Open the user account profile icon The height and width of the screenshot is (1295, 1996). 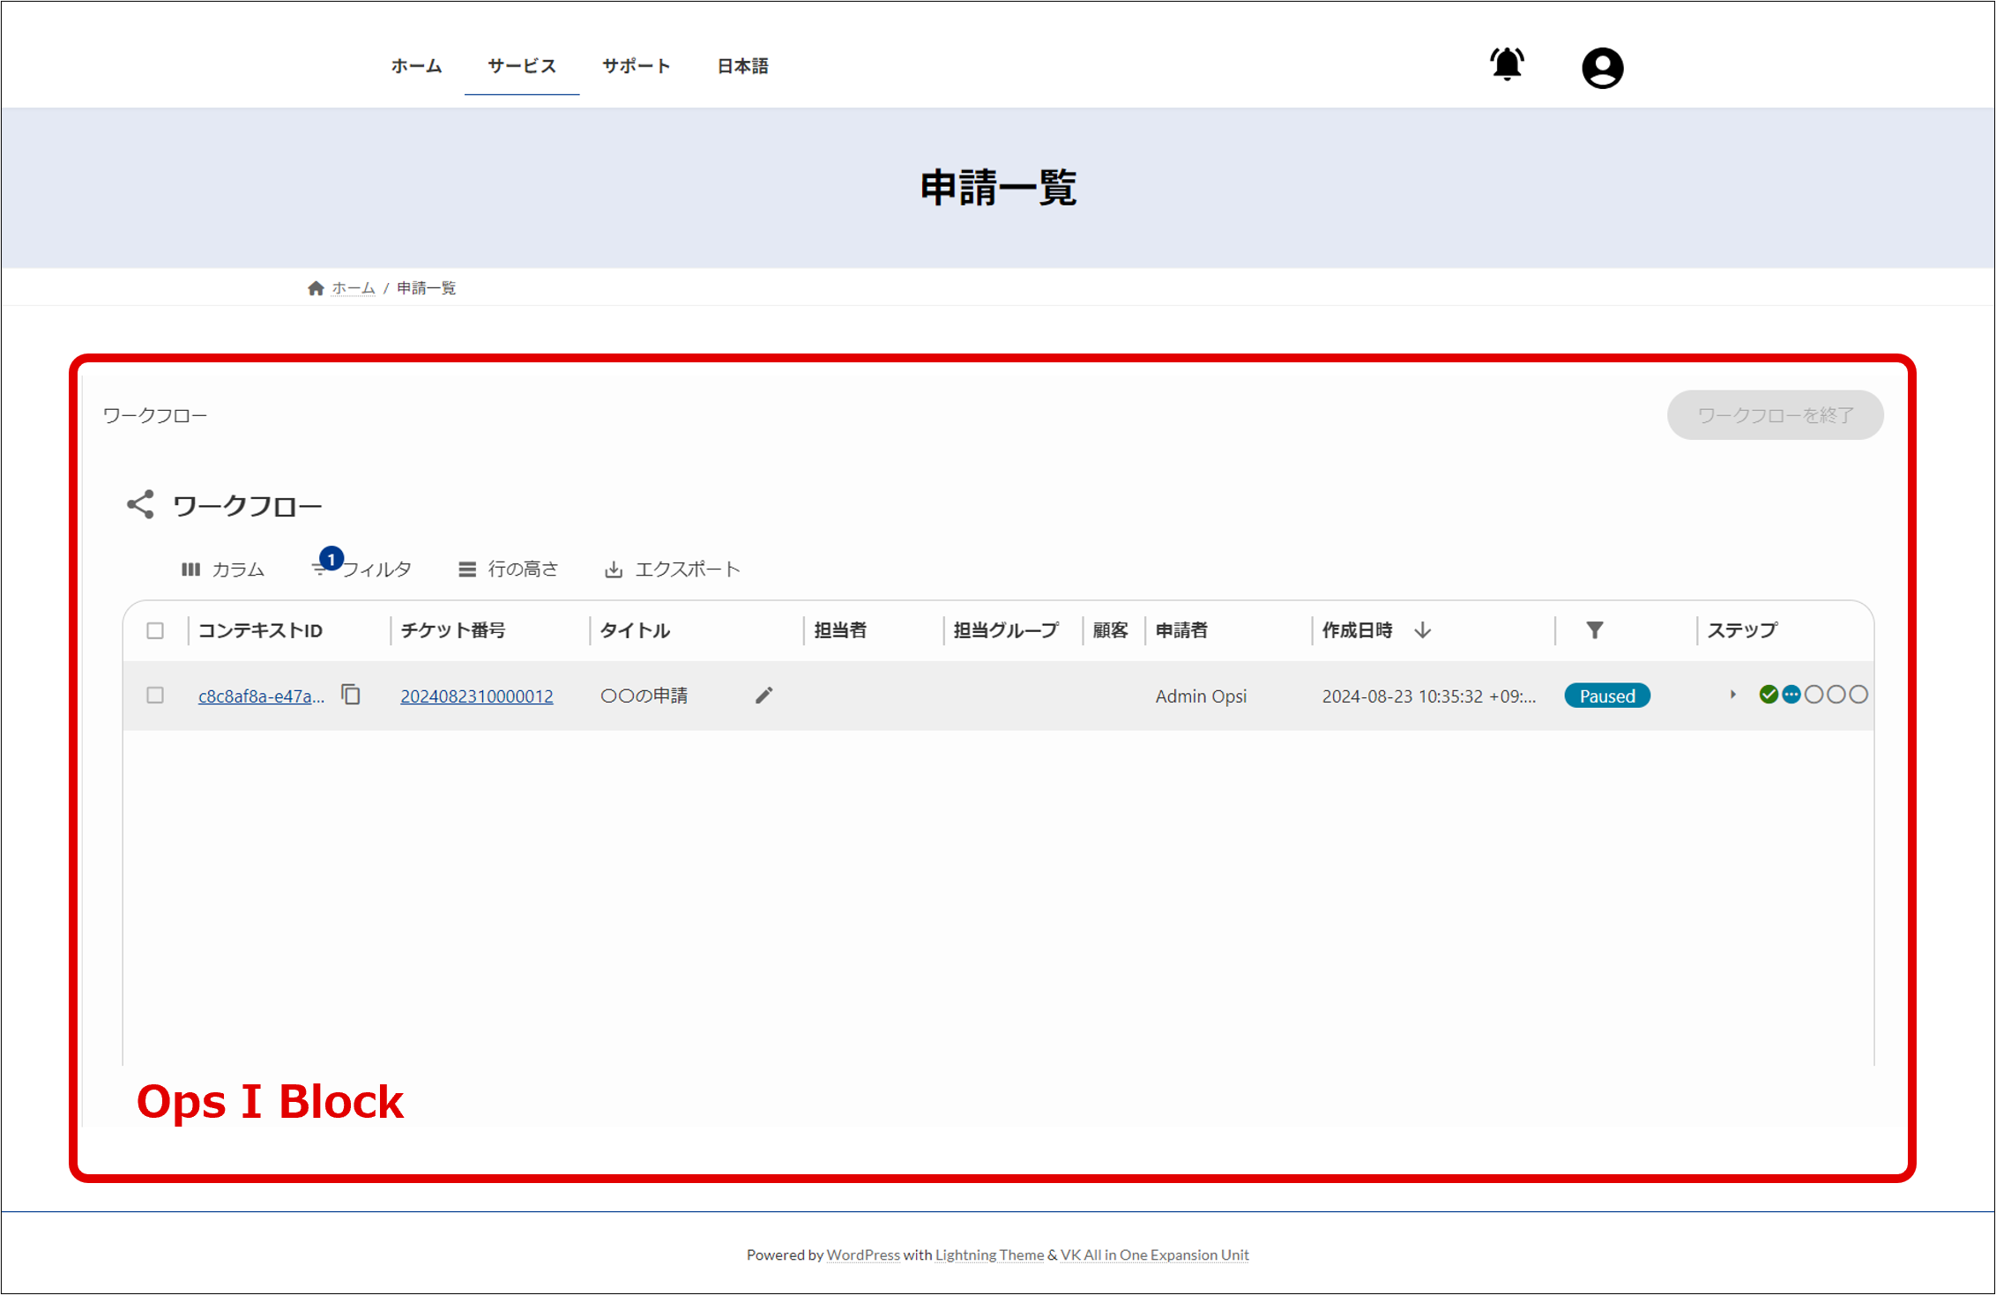(1602, 68)
